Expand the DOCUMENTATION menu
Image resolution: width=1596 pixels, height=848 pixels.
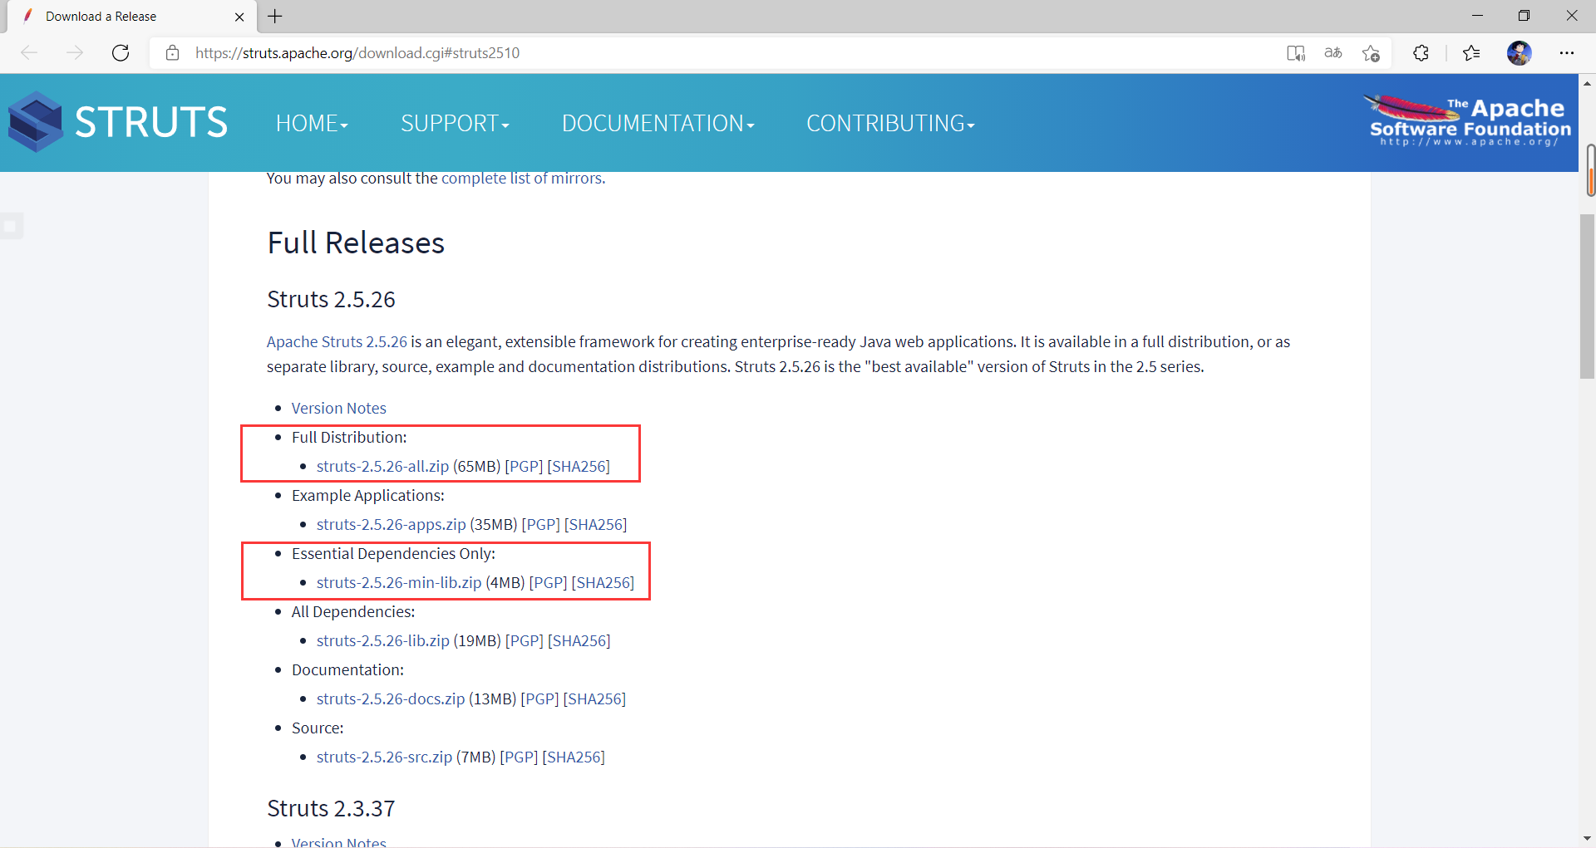click(x=658, y=124)
